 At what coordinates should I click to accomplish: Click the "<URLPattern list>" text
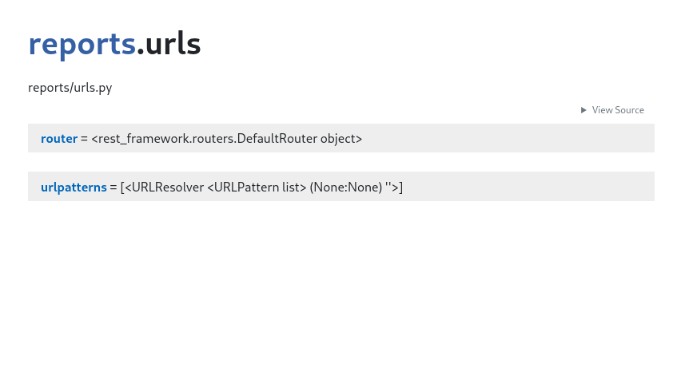(x=257, y=188)
